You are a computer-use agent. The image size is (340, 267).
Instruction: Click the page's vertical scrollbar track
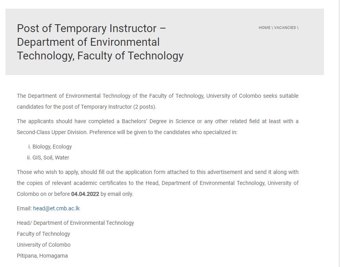coord(338,134)
